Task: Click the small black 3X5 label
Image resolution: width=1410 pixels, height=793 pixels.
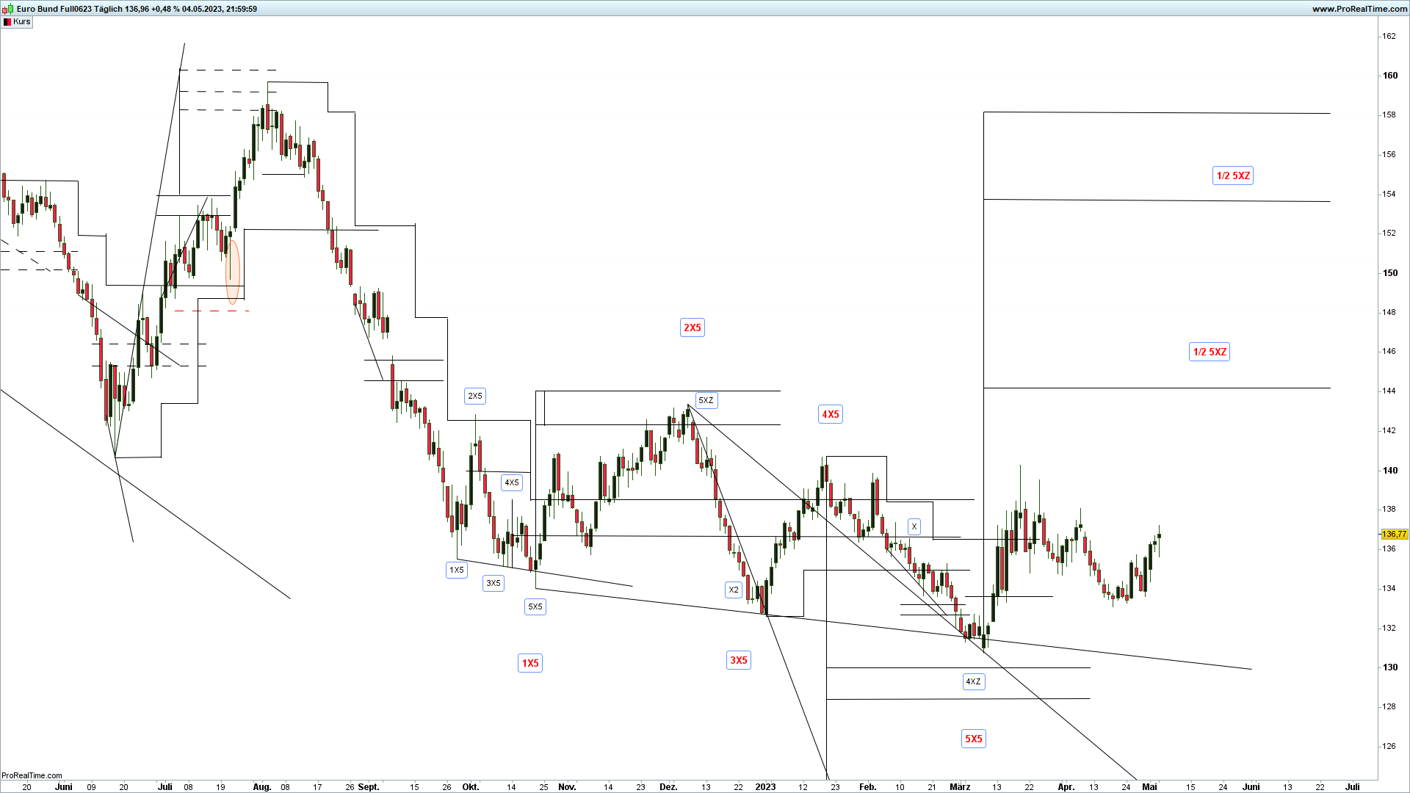Action: tap(493, 583)
